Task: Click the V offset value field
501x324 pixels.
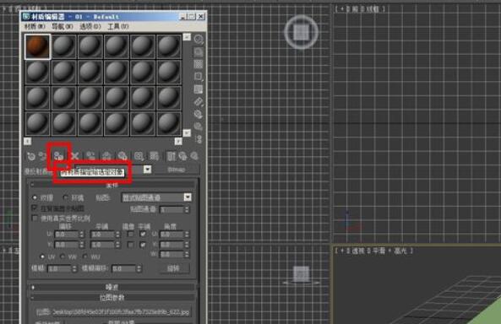Action: click(67, 245)
